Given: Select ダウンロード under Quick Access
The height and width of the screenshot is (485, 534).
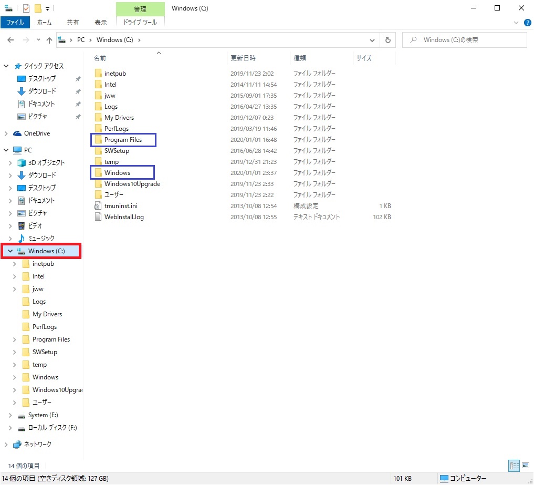Looking at the screenshot, I should pos(41,91).
